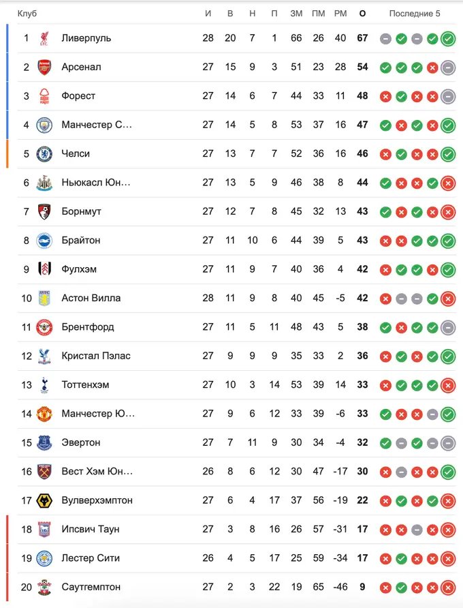Click Liverpool's latest win result icon

[448, 39]
